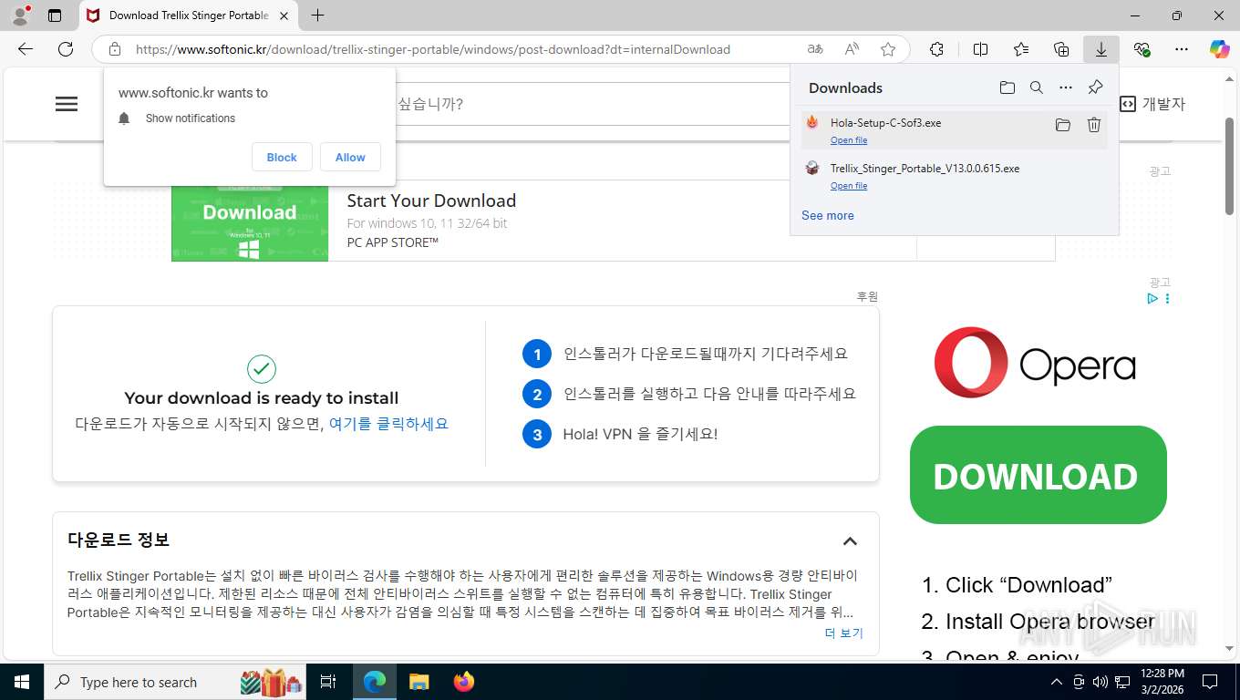1240x700 pixels.
Task: Toggle split screen view
Action: tap(981, 49)
